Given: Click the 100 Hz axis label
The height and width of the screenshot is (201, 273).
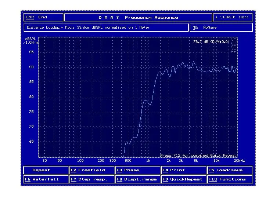Looking at the screenshot, I should (80, 161).
